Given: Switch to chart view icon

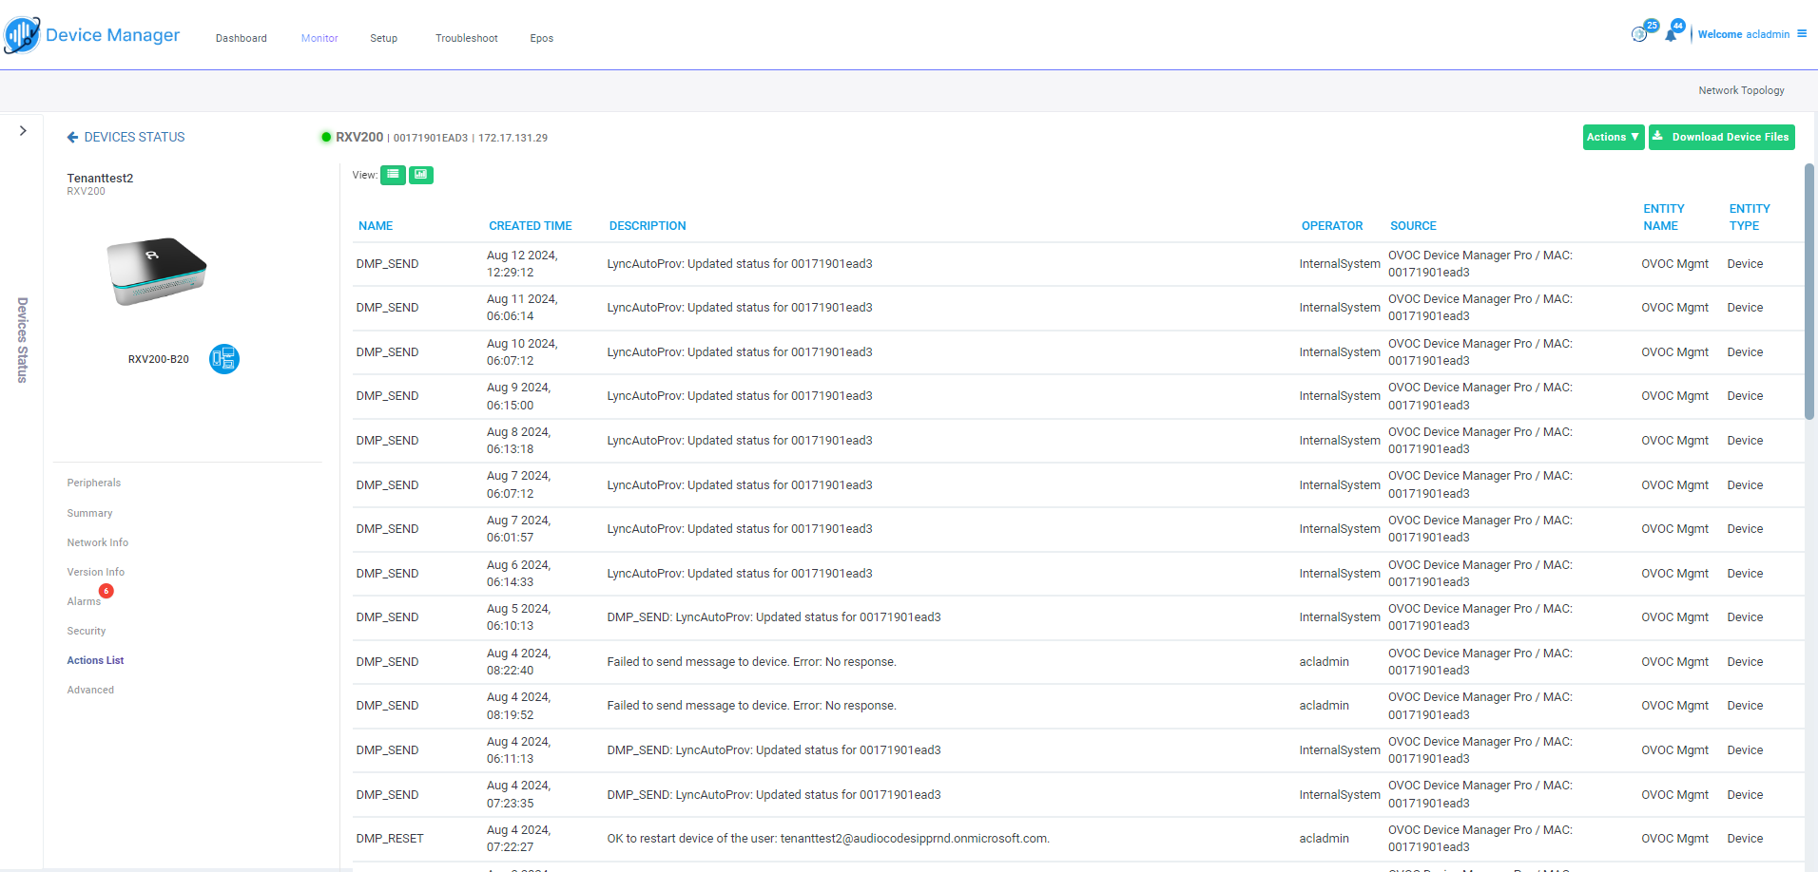Looking at the screenshot, I should tap(420, 175).
